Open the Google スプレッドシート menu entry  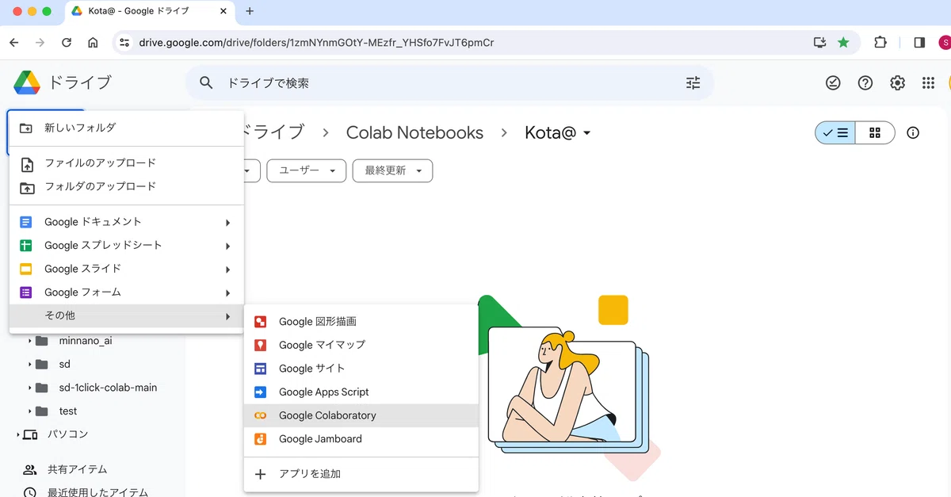(x=126, y=246)
